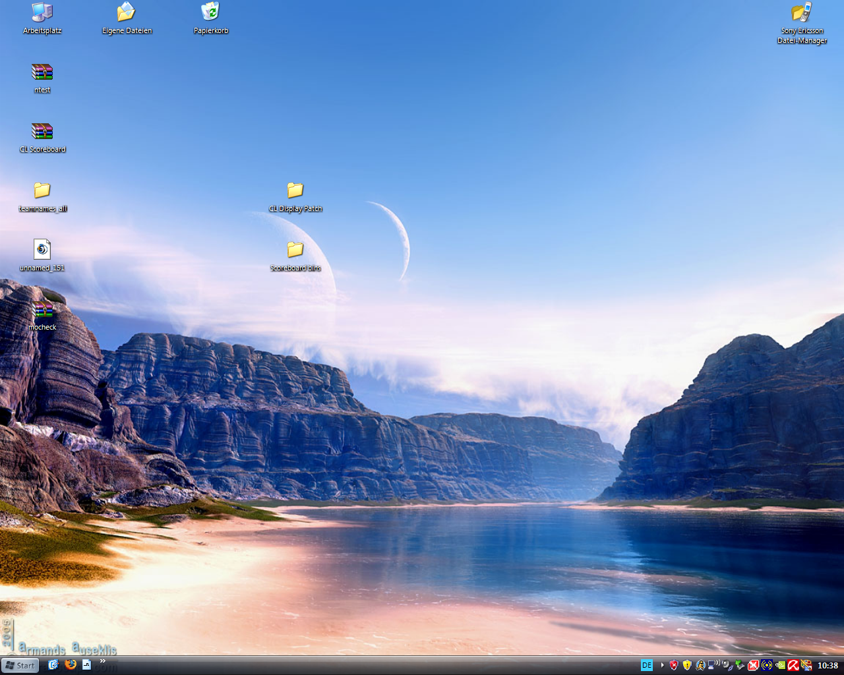Click the mocheck archive icon

pos(42,309)
